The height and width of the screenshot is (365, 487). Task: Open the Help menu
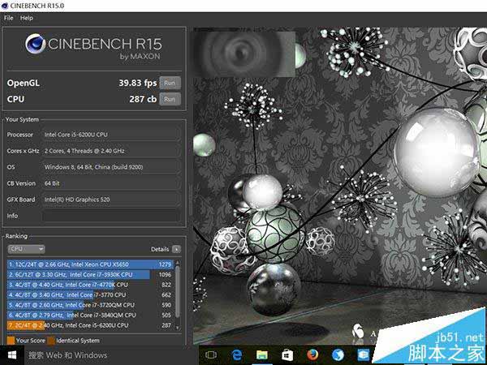(x=27, y=18)
